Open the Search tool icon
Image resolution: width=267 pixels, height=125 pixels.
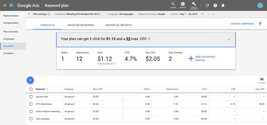[x=173, y=5]
